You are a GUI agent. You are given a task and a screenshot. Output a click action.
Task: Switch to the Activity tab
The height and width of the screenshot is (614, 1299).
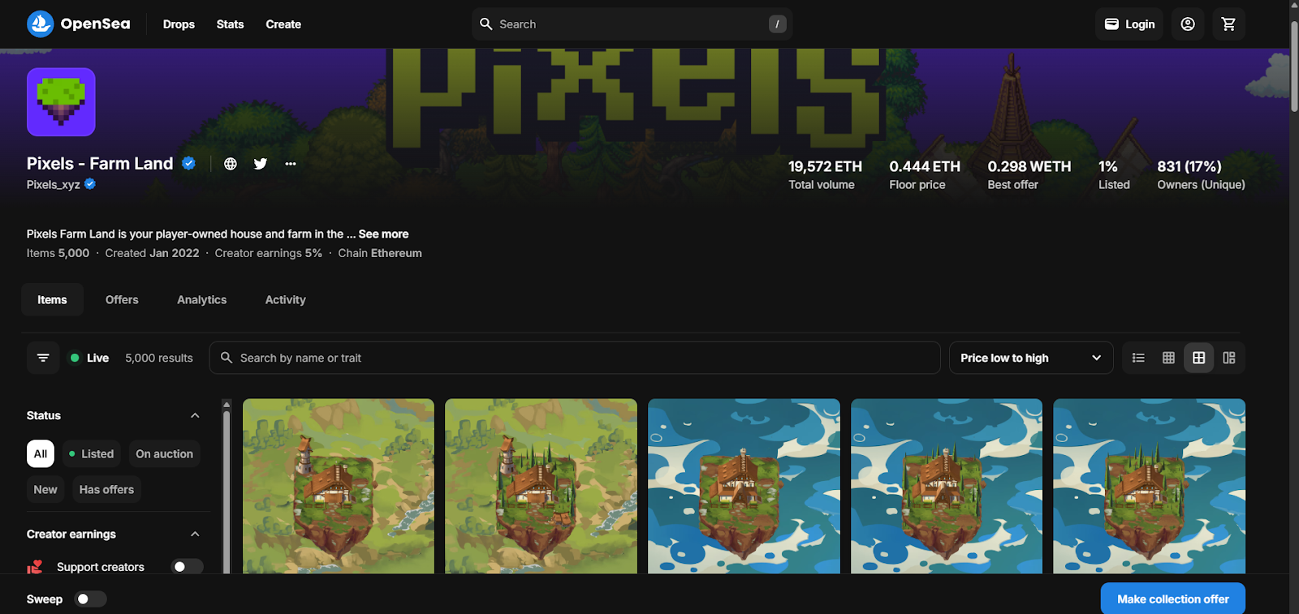pyautogui.click(x=286, y=300)
